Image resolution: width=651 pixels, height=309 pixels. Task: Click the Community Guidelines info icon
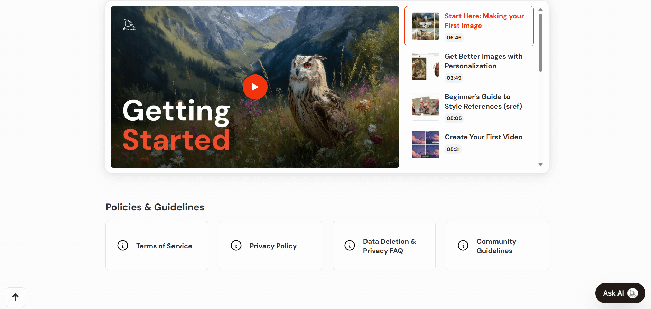coord(463,246)
